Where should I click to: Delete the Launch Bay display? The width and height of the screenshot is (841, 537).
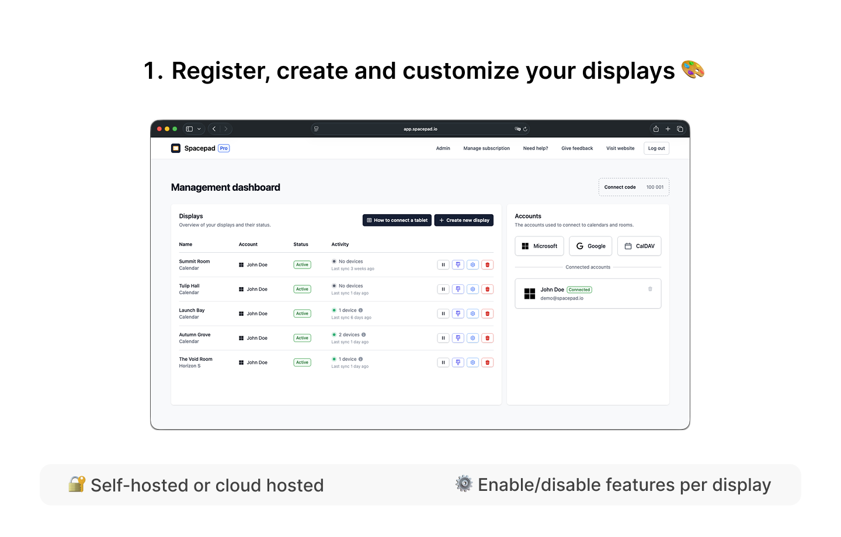coord(488,314)
